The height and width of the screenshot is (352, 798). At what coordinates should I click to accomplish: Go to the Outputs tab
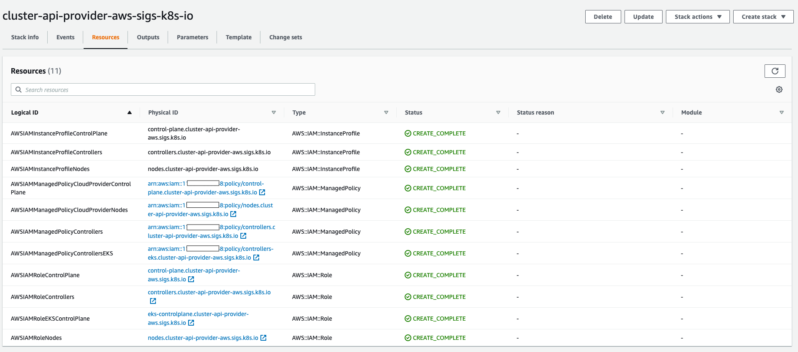pyautogui.click(x=148, y=37)
